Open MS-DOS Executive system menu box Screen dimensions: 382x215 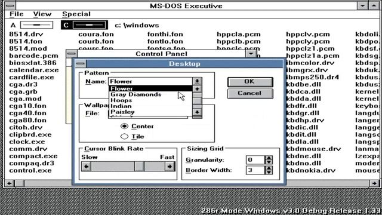(x=10, y=5)
